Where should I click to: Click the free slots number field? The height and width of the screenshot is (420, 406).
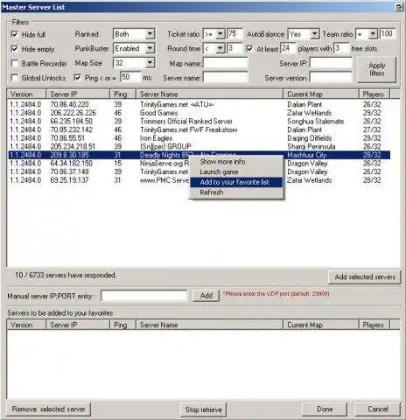341,48
